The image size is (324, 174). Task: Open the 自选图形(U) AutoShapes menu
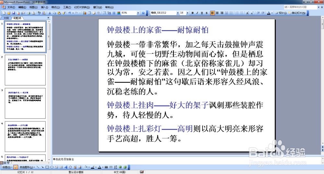click(x=27, y=167)
